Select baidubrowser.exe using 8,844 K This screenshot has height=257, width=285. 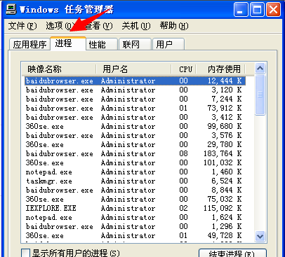(135, 190)
